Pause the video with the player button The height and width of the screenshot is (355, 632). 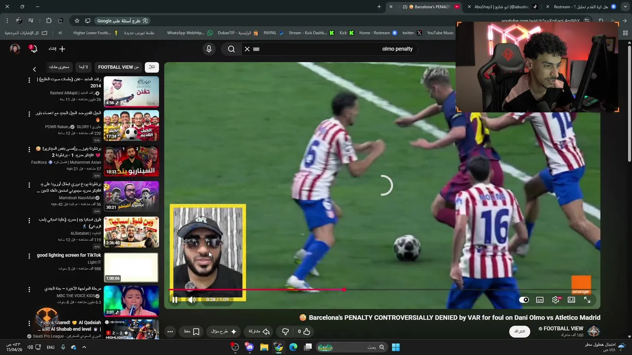tap(174, 300)
